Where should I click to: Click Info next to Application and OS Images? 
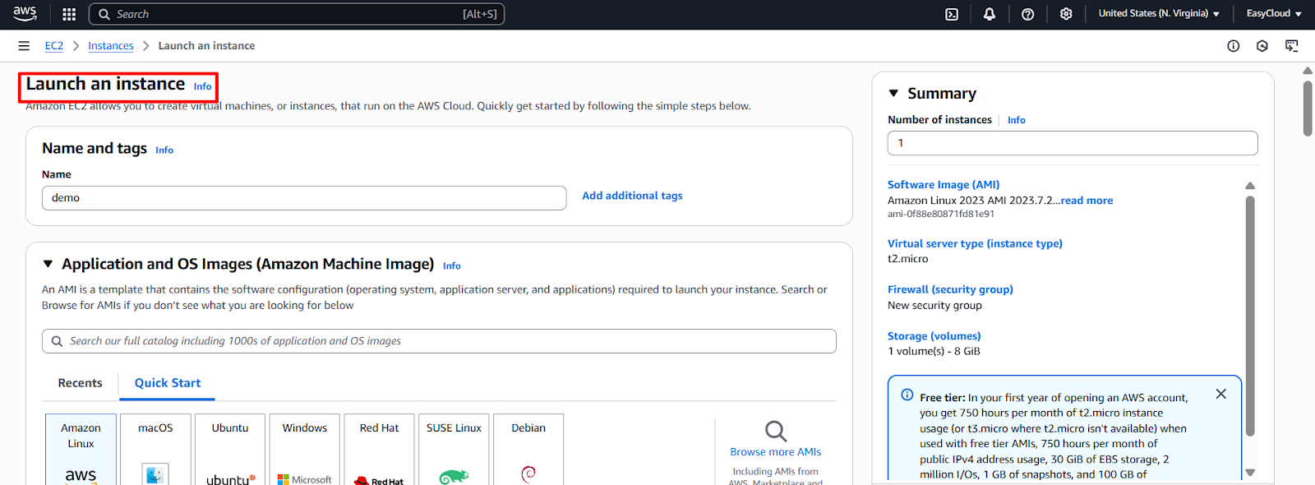point(452,266)
